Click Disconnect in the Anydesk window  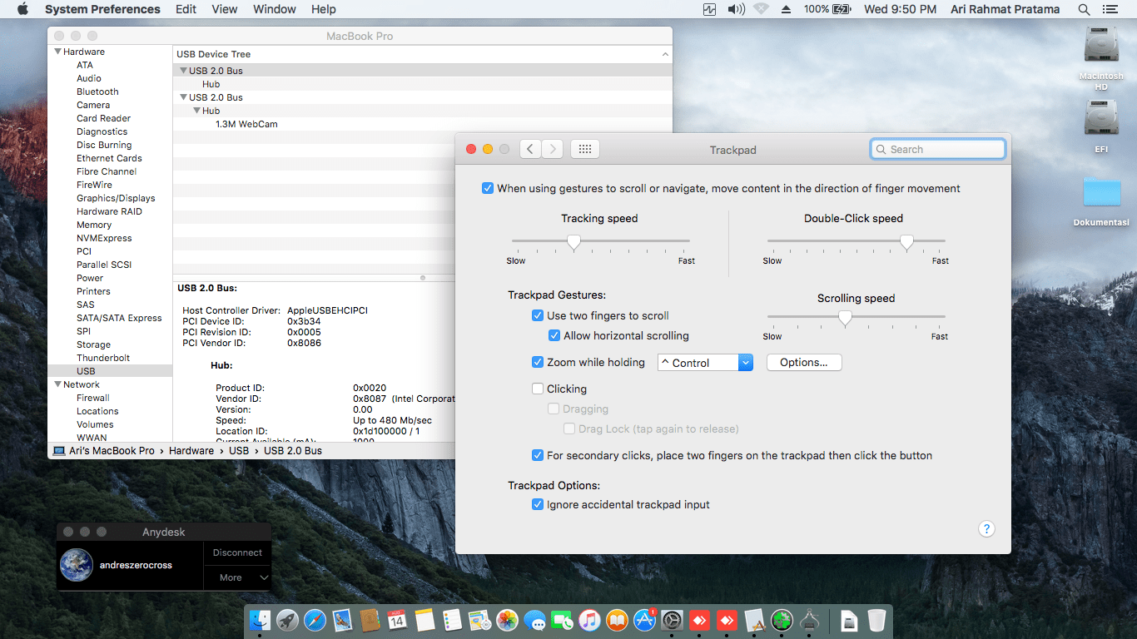[237, 552]
